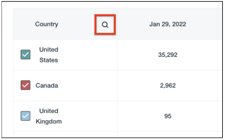Image resolution: width=225 pixels, height=140 pixels.
Task: Click the 35,292 value cell
Action: [168, 55]
